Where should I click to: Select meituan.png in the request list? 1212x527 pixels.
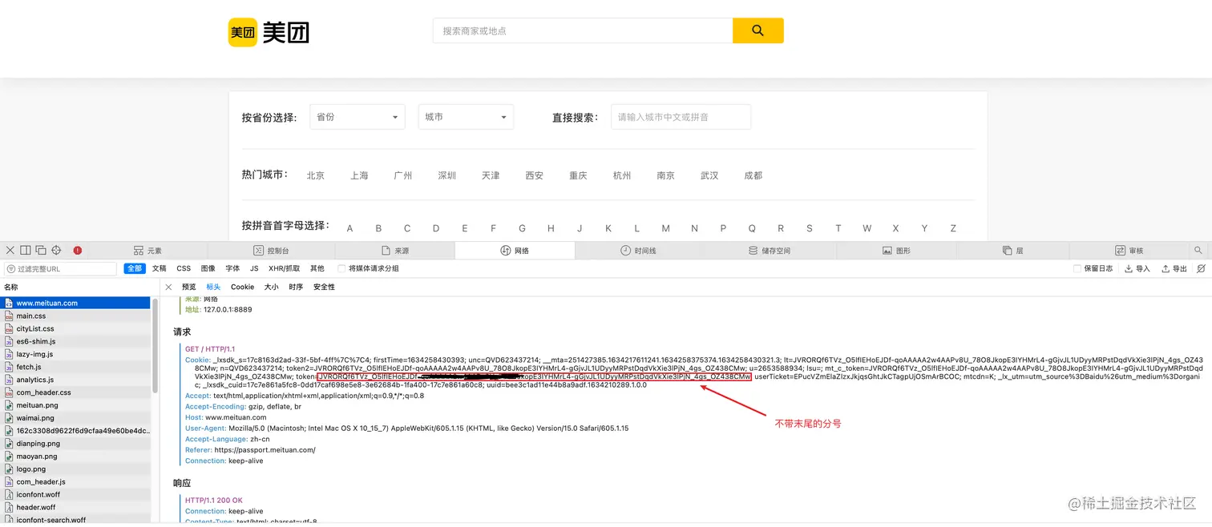coord(75,405)
